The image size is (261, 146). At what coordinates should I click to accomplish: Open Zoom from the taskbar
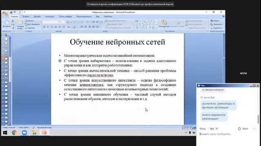[24, 133]
